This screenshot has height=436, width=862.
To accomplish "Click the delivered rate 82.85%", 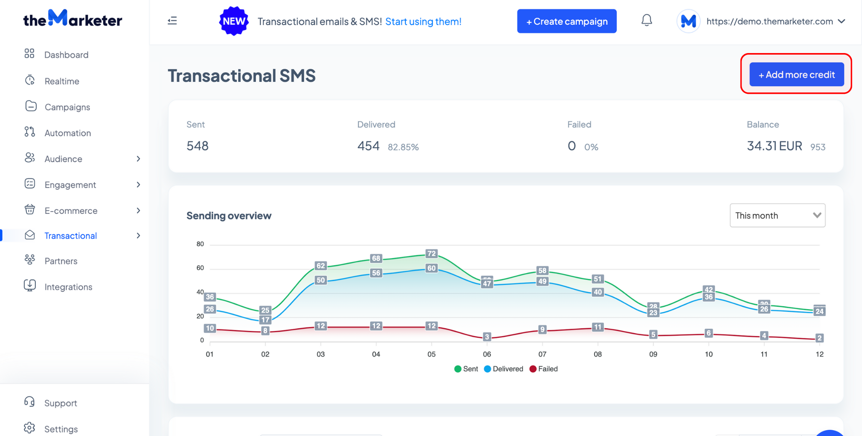I will pos(403,147).
